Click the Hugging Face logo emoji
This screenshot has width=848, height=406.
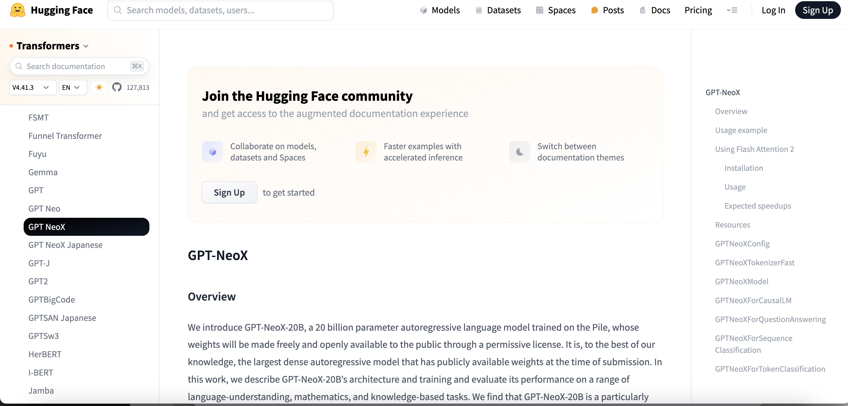17,10
